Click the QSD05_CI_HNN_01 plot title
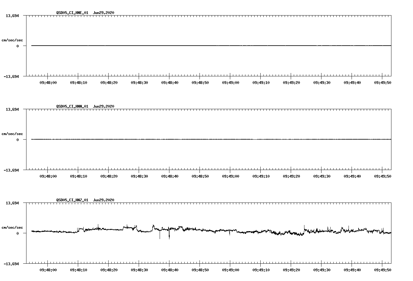This screenshot has width=413, height=281. pos(72,106)
